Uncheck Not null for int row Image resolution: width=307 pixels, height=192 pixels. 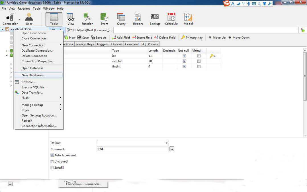[184, 56]
